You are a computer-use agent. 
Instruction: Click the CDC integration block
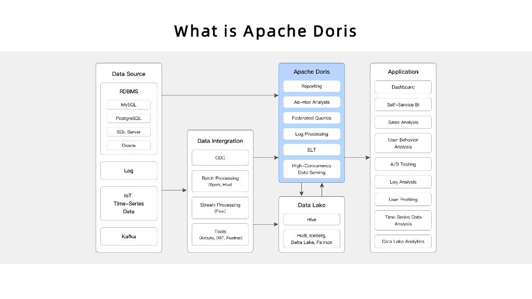pos(220,157)
